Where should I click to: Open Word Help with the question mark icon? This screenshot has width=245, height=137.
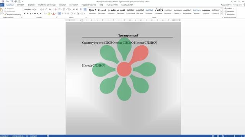pos(231,2)
